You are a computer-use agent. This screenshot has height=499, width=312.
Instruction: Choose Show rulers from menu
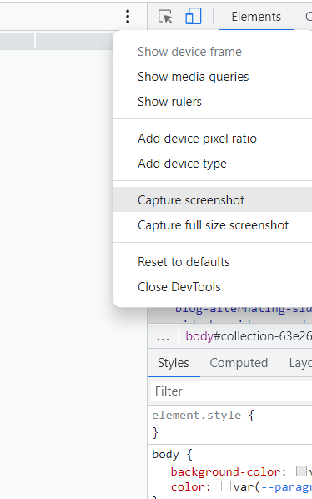pos(169,102)
